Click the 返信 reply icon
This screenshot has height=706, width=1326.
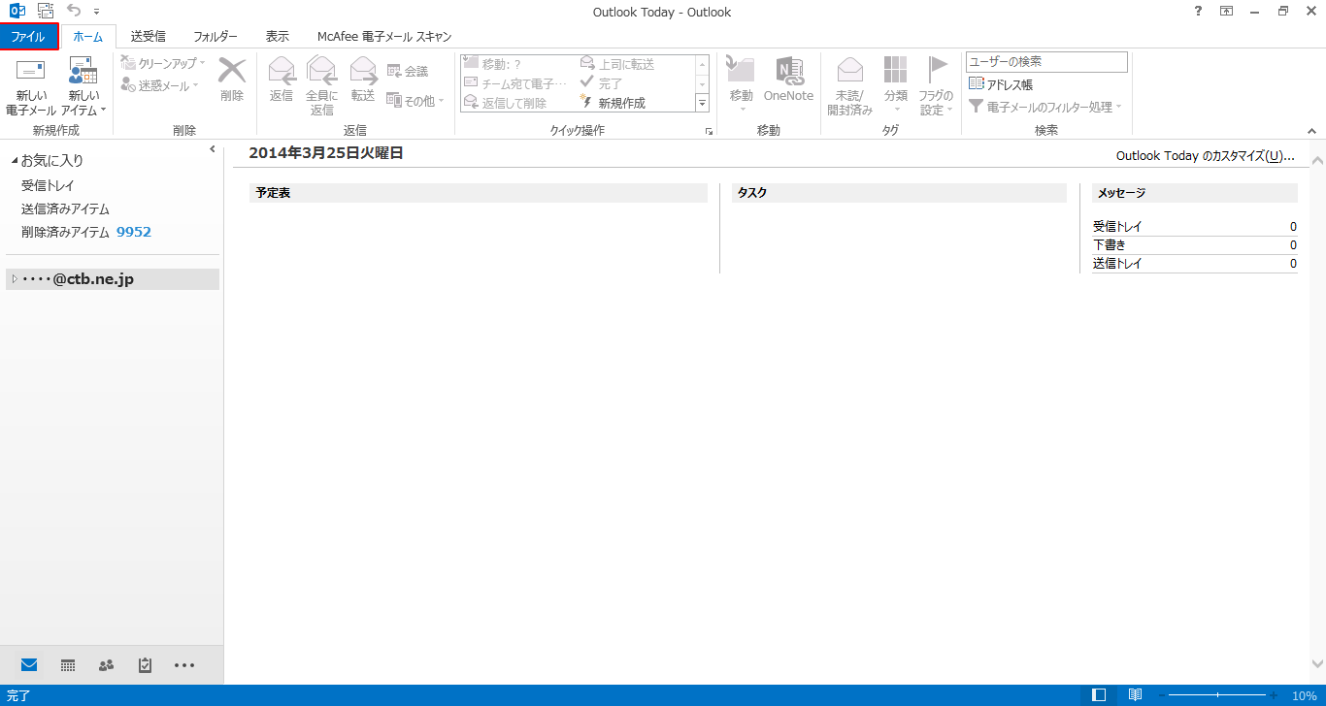coord(282,80)
